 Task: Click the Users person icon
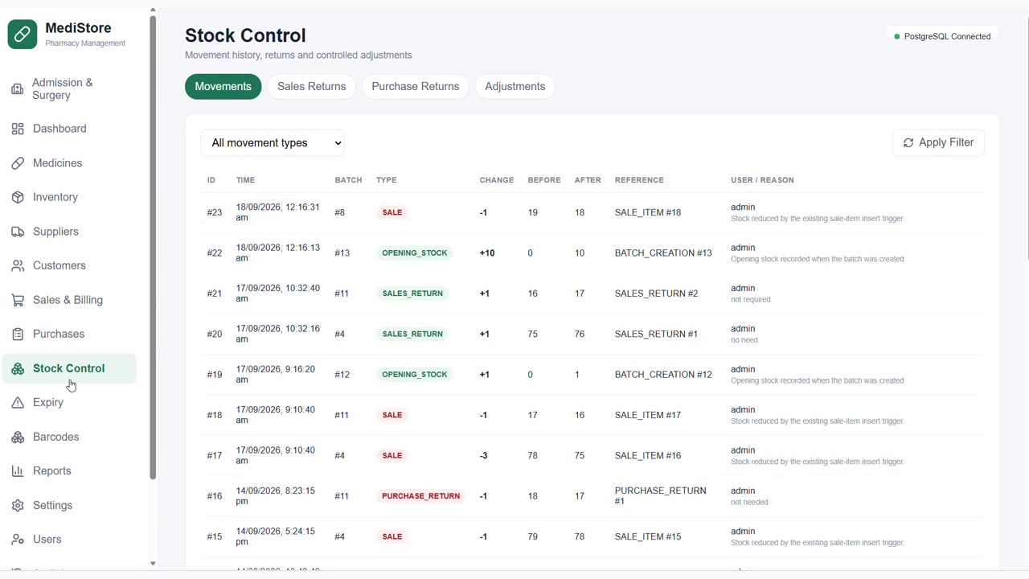(18, 540)
